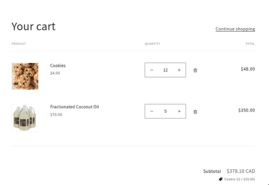
Task: Focus the coconut oil quantity field showing 5
Action: 165,111
